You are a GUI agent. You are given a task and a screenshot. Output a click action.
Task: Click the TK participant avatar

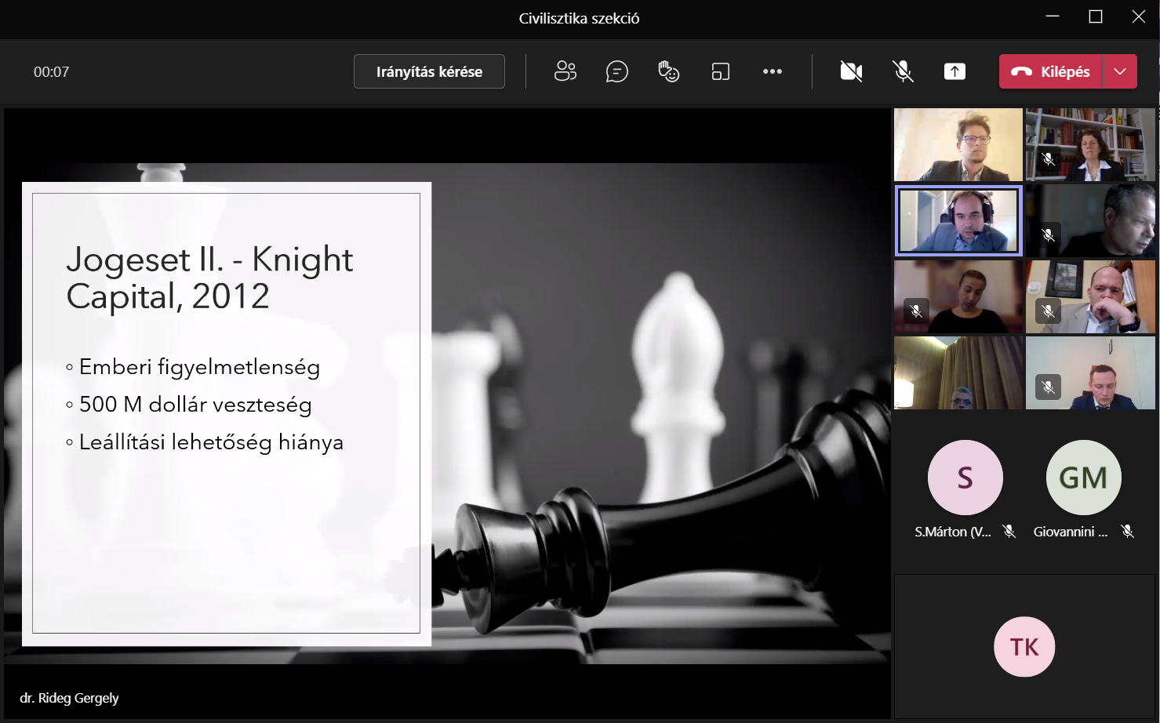[1024, 647]
